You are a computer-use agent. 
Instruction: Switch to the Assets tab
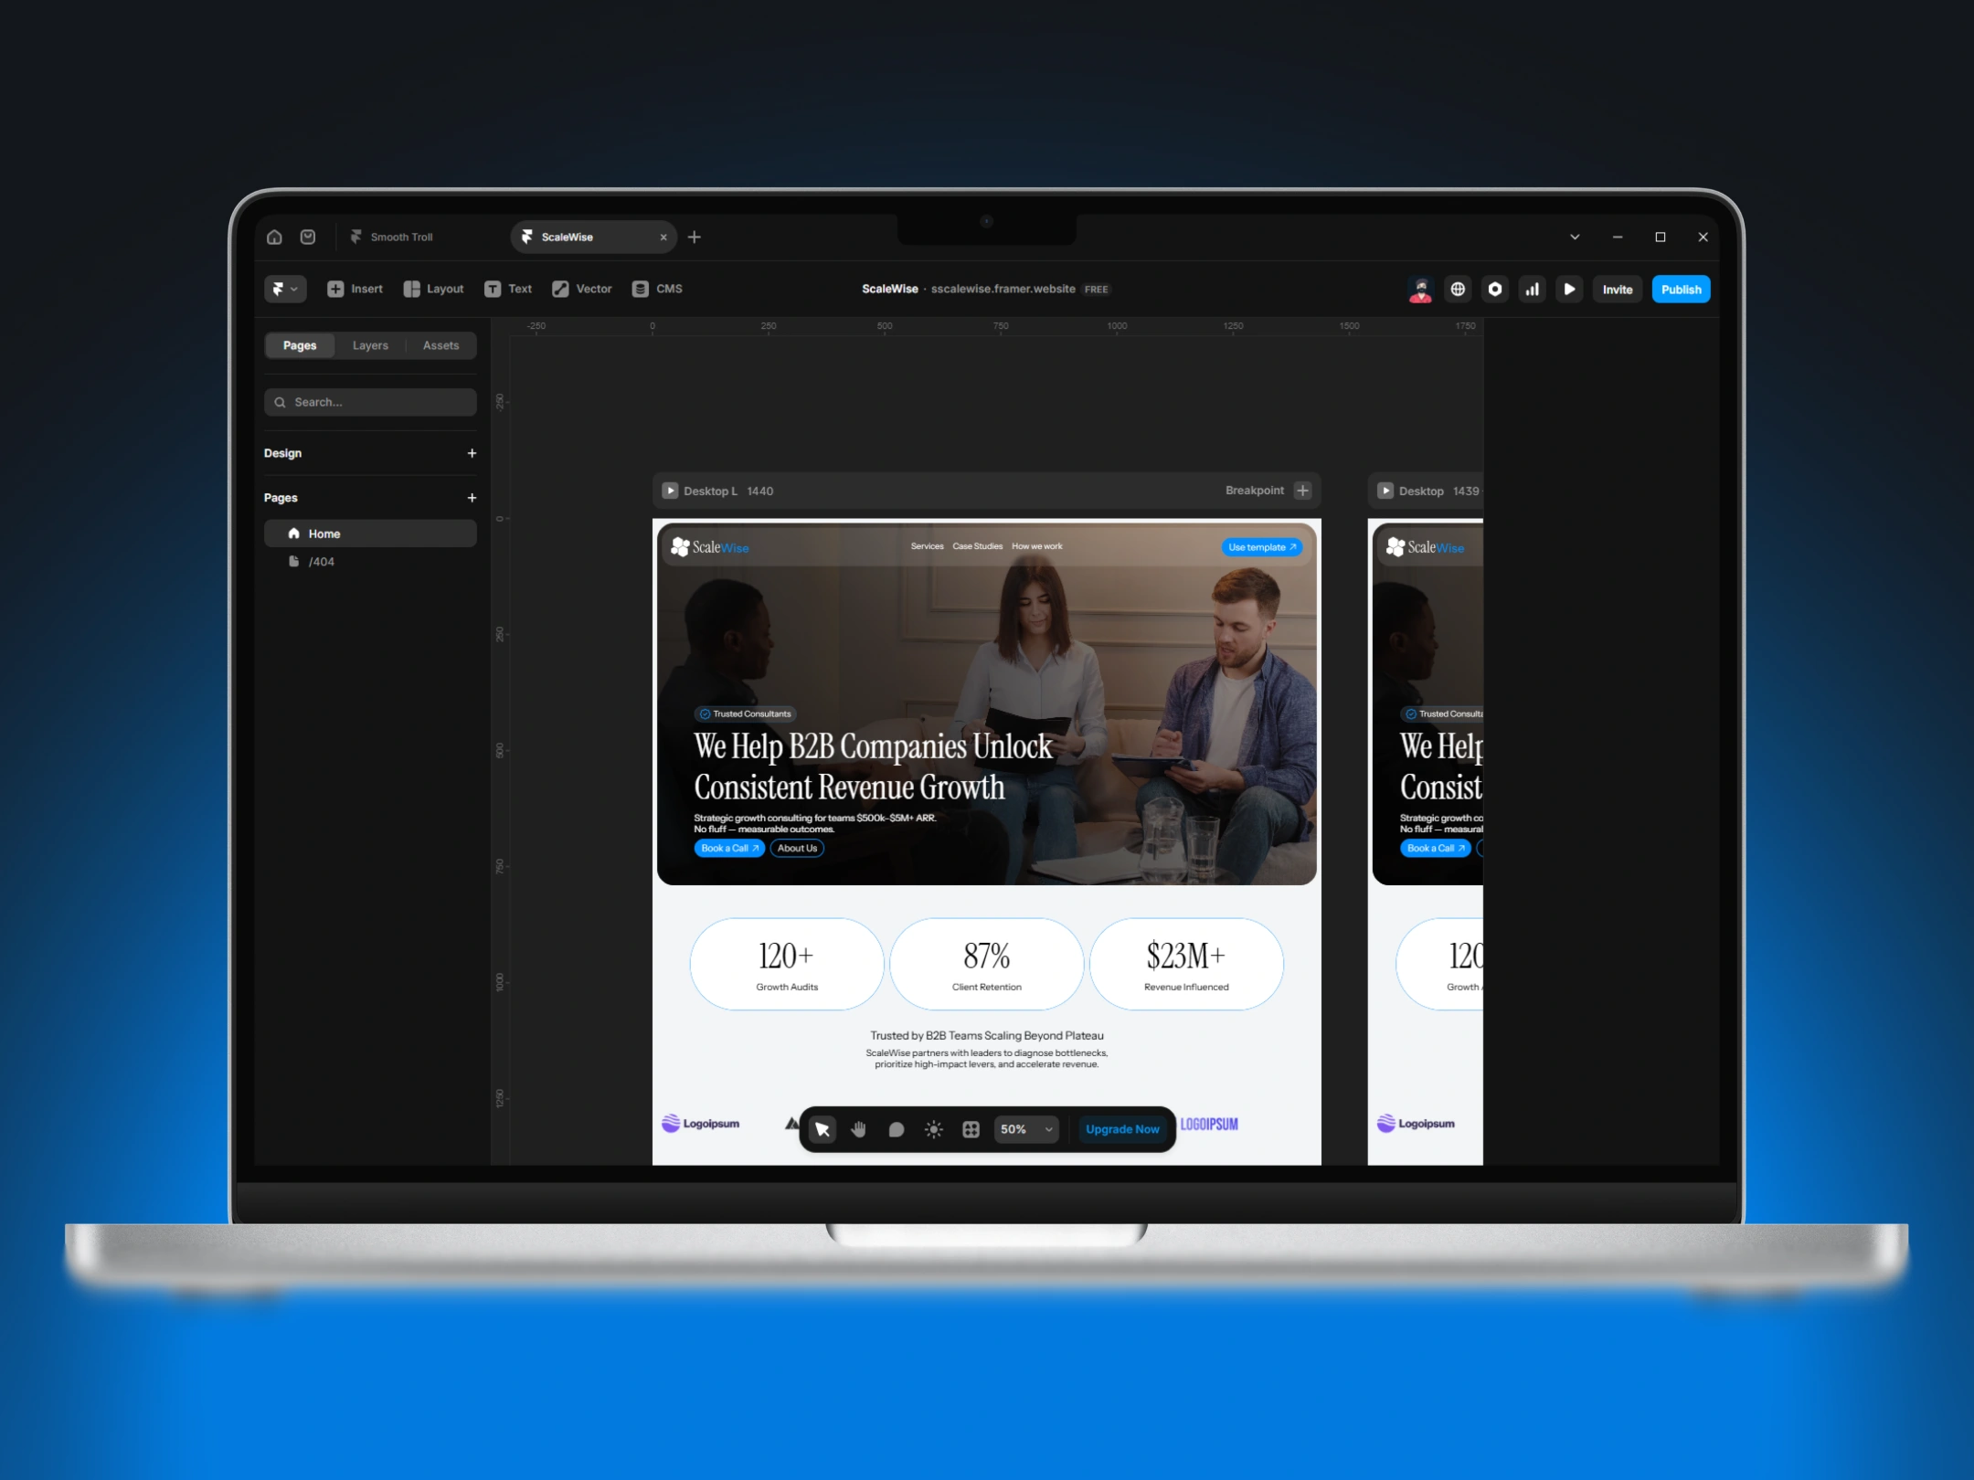(x=440, y=345)
